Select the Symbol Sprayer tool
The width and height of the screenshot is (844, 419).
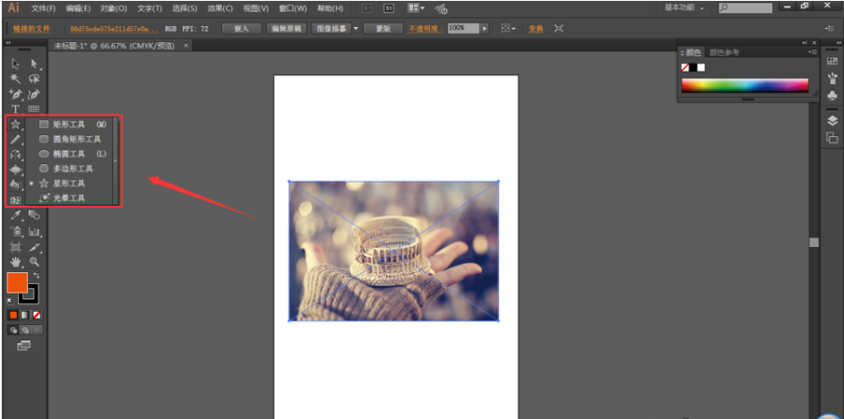[x=15, y=232]
